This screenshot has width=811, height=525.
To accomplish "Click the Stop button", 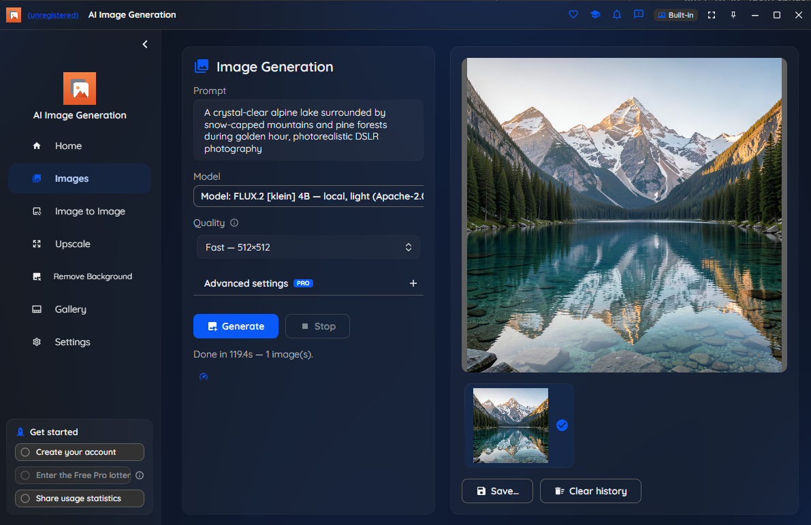I will point(317,326).
